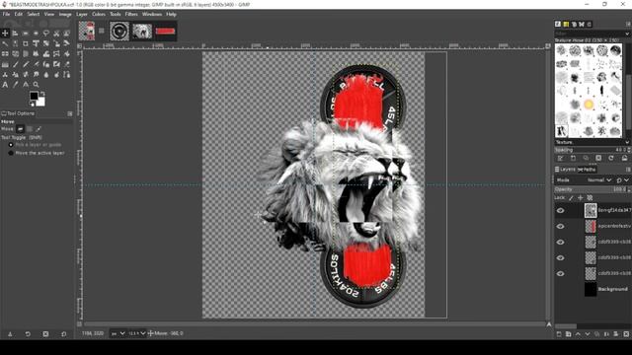Open the Layers dock tab menu
Image resolution: width=632 pixels, height=355 pixels.
click(x=628, y=170)
